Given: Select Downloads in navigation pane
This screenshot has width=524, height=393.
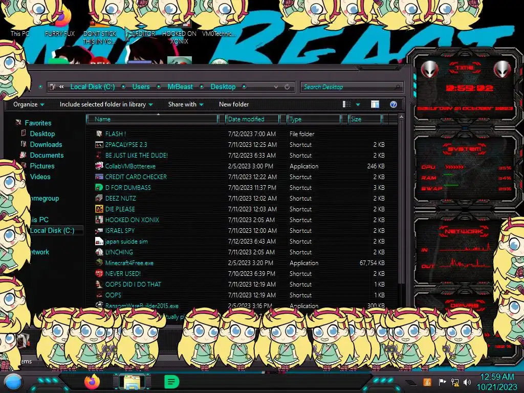Looking at the screenshot, I should [x=46, y=144].
